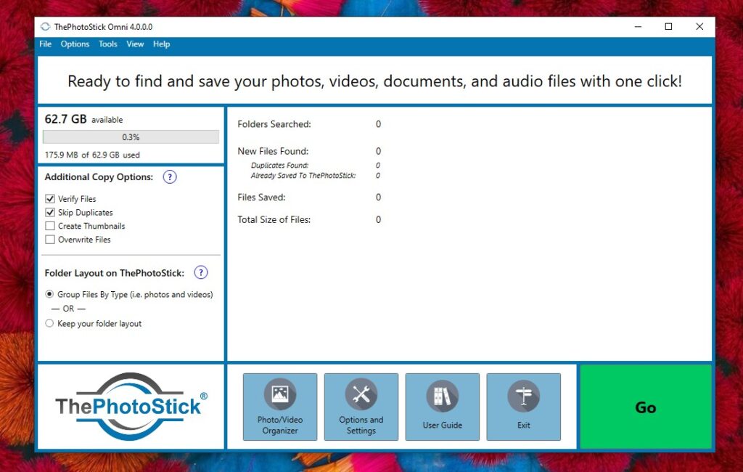This screenshot has height=472, width=743.
Task: Open the User Guide
Action: click(442, 407)
